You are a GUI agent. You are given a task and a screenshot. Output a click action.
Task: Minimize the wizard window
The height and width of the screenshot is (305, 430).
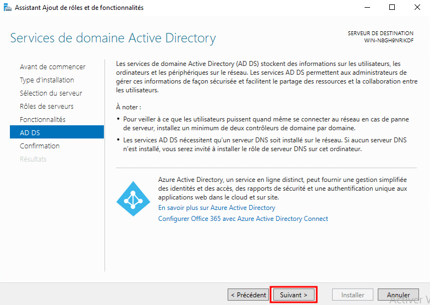click(x=367, y=8)
